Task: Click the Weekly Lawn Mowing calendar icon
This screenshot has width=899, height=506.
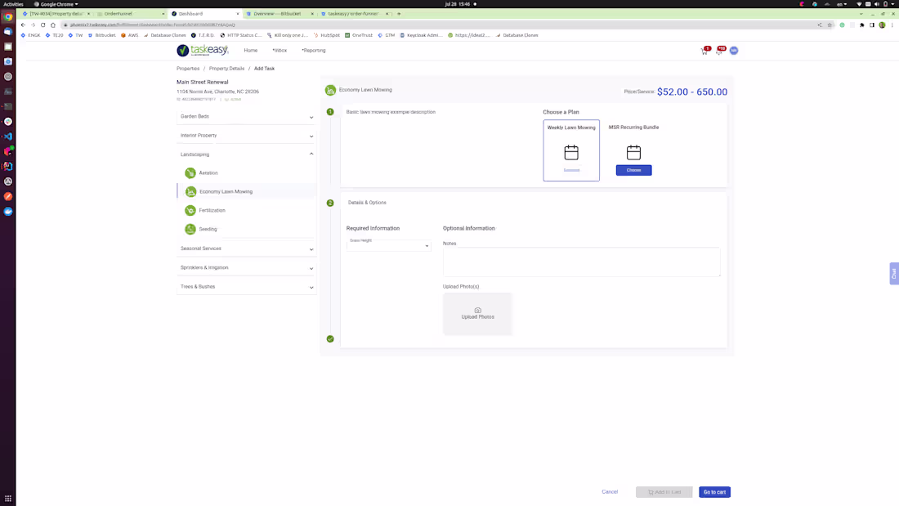Action: click(571, 153)
